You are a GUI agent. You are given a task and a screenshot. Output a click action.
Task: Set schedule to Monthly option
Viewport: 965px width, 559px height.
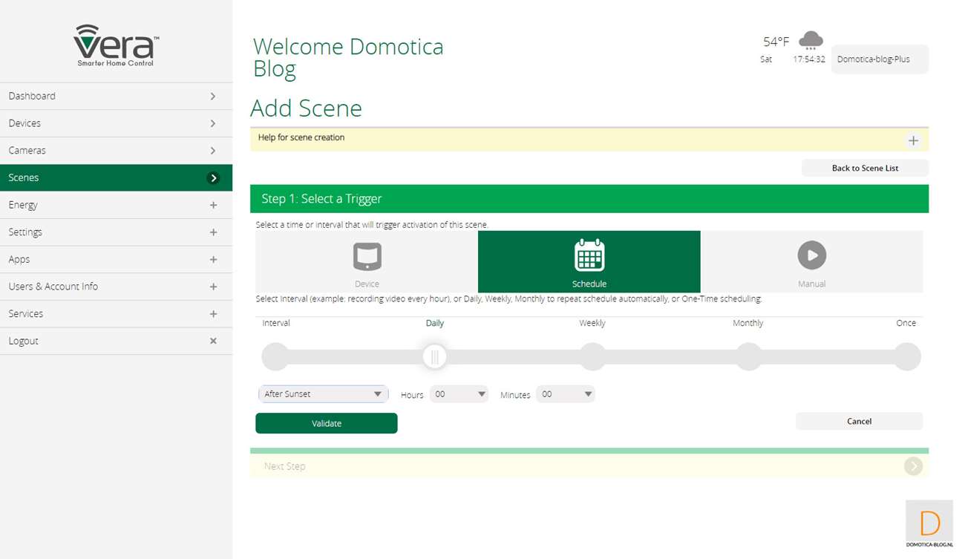coord(748,356)
